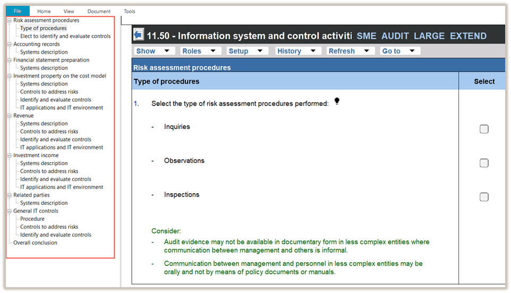Select Identify and evaluate controls under Investment income
Image resolution: width=511 pixels, height=293 pixels.
pyautogui.click(x=56, y=179)
